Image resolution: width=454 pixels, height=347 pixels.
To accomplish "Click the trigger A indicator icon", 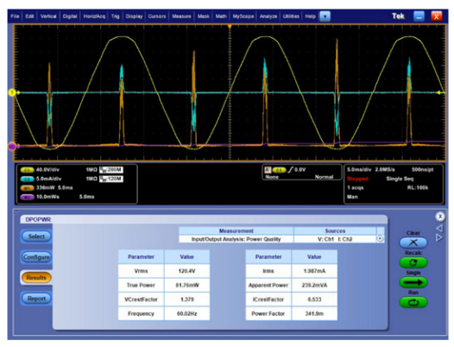I will click(268, 170).
